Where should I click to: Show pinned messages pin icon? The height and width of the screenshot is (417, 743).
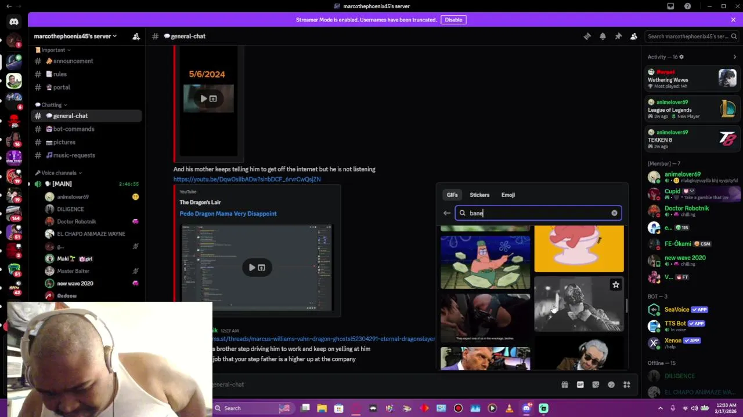[x=618, y=36]
